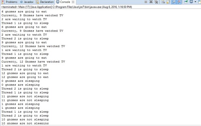Switch to the Javadoc tab
Screen dimensions: 201x126
click(27, 2)
